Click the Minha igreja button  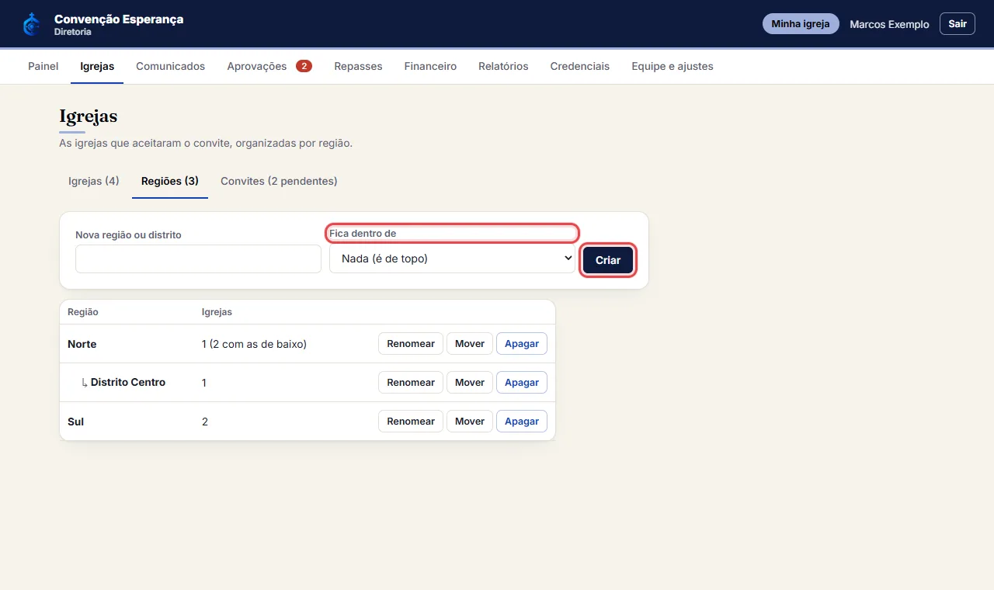801,24
